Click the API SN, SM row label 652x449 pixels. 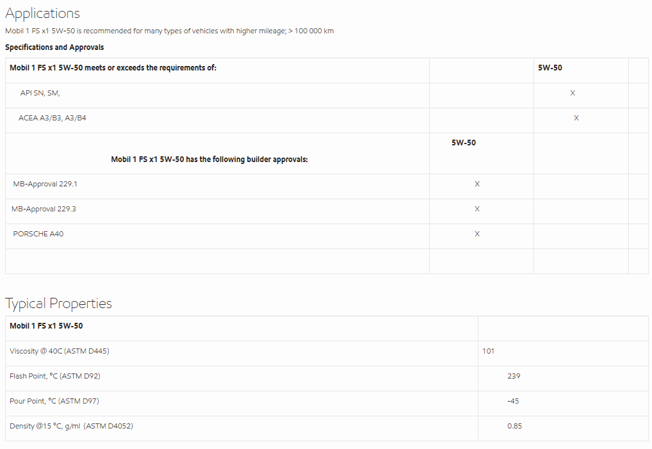click(40, 94)
